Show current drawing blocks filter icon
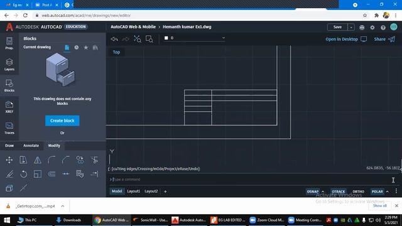This screenshot has height=226, width=402. (x=67, y=48)
